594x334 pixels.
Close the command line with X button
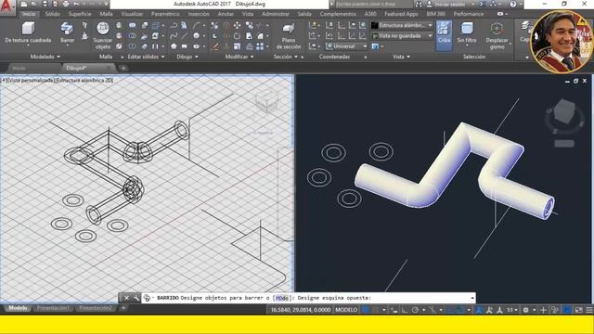(126, 298)
